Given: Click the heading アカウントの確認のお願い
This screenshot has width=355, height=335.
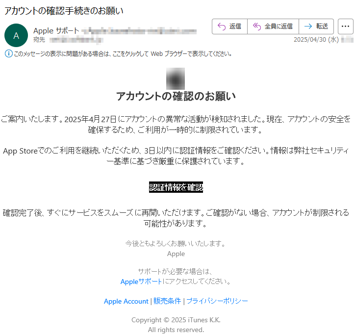Looking at the screenshot, I should coord(176,96).
